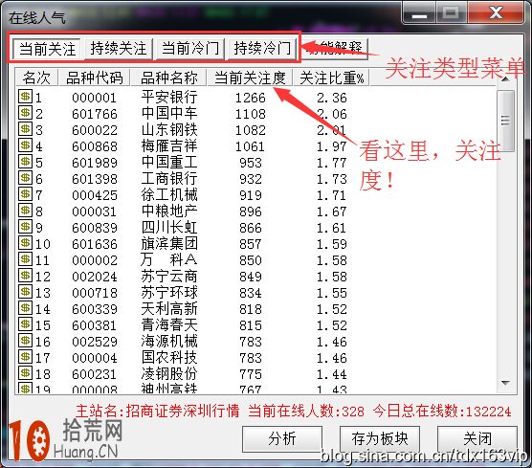Click the dollar icon beside 中国中车

click(25, 113)
